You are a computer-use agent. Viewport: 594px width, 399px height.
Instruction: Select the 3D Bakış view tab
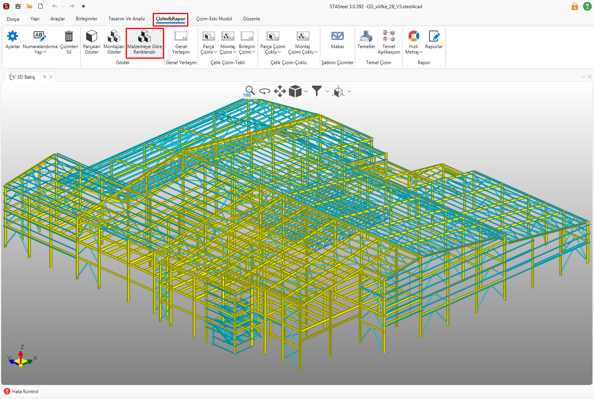click(26, 77)
